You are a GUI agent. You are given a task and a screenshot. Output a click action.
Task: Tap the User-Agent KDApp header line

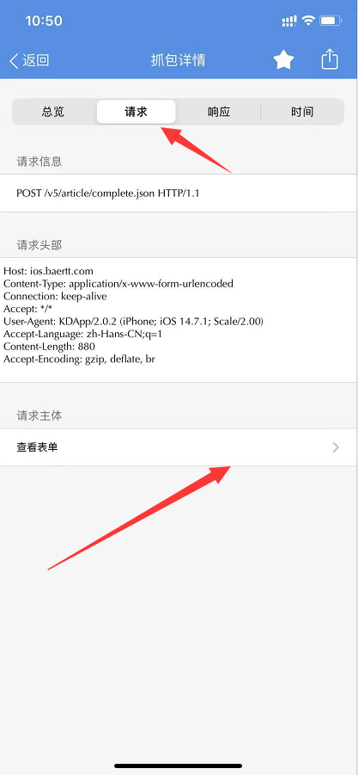click(x=134, y=322)
